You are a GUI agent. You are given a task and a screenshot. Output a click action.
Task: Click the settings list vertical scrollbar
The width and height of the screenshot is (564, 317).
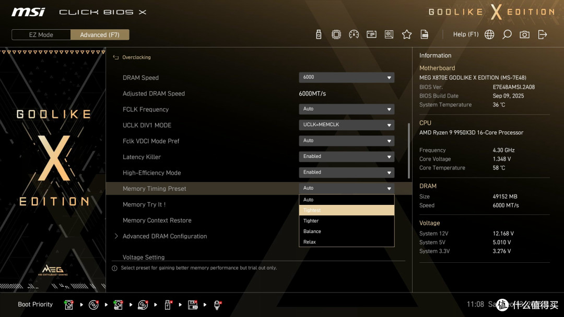point(408,151)
